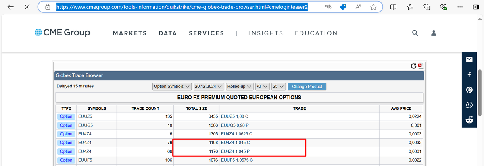This screenshot has height=166, width=484.
Task: Stop loading the page with X icon
Action: 27,7
